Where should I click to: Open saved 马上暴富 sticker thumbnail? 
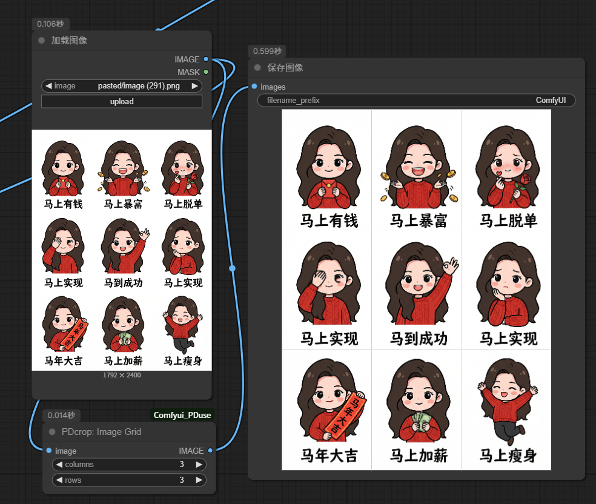(x=416, y=170)
